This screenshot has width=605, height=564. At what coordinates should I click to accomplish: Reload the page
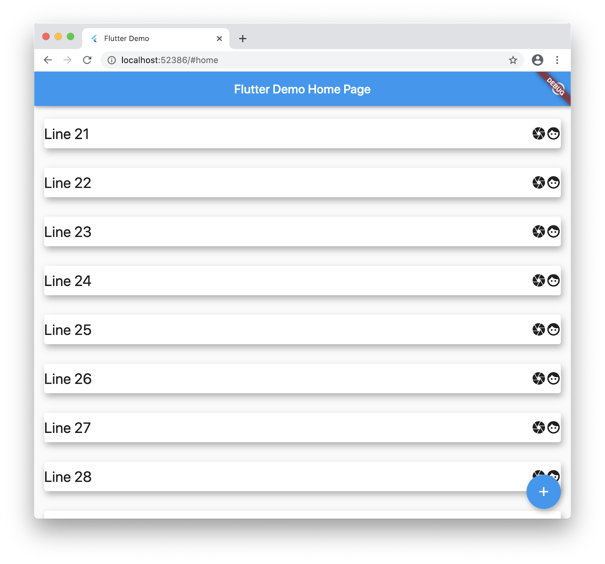[87, 60]
